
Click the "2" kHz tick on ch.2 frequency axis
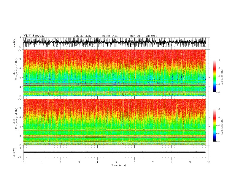(x=21, y=136)
